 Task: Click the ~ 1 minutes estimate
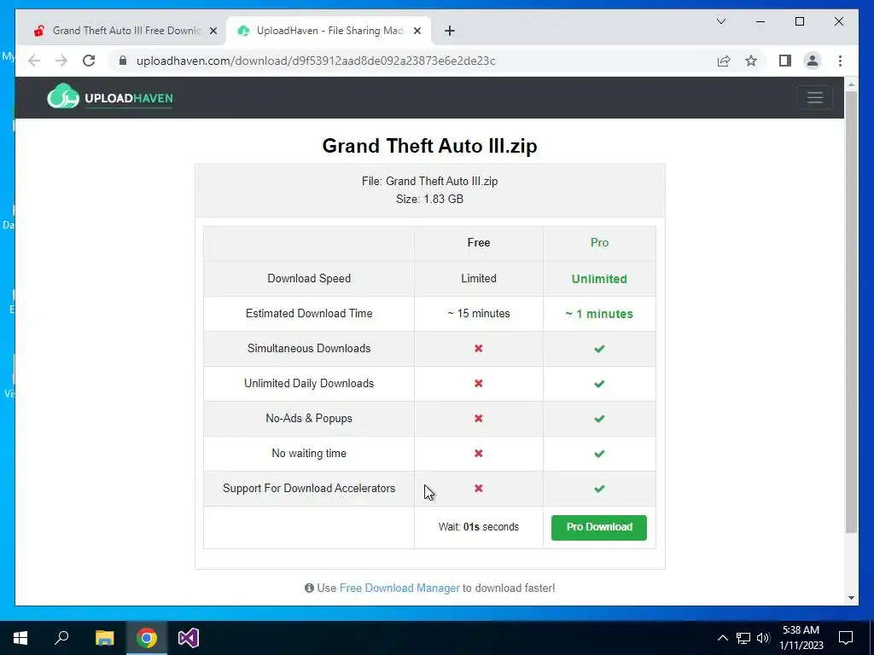click(x=599, y=314)
